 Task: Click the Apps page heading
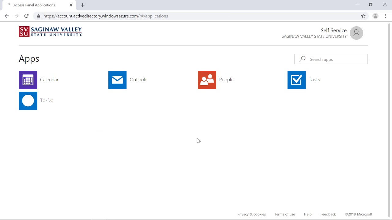pyautogui.click(x=29, y=58)
